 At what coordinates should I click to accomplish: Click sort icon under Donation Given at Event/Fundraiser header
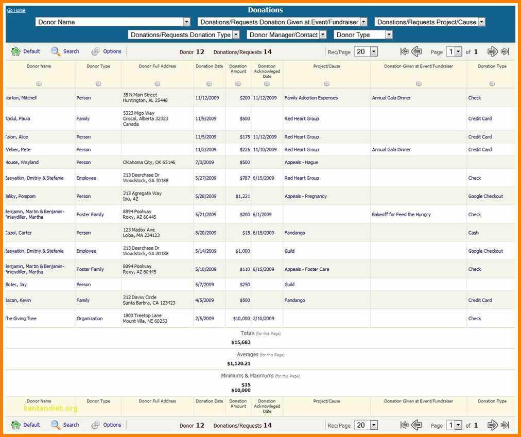pos(419,84)
